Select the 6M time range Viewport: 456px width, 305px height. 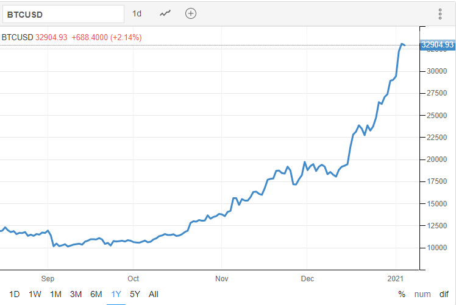96,294
